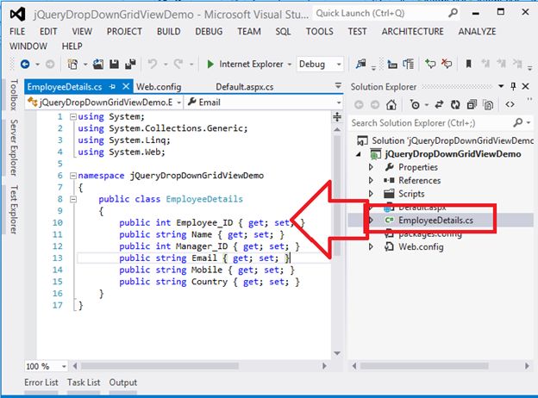
Task: Open the TOOLS menu
Action: pos(319,32)
